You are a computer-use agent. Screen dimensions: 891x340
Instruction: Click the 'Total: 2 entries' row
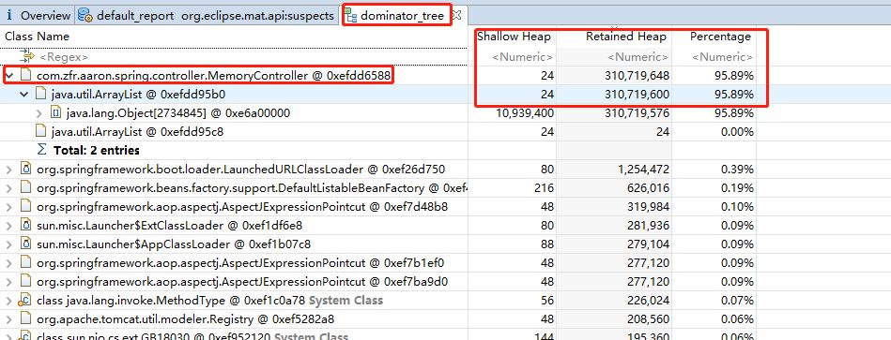(97, 150)
